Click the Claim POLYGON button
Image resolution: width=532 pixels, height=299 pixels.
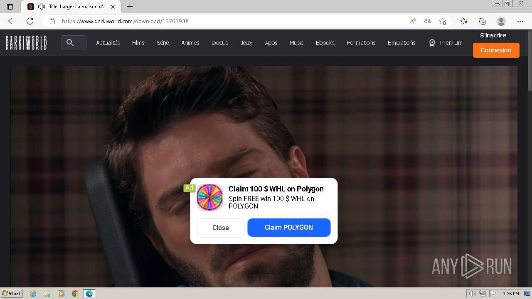pos(289,228)
